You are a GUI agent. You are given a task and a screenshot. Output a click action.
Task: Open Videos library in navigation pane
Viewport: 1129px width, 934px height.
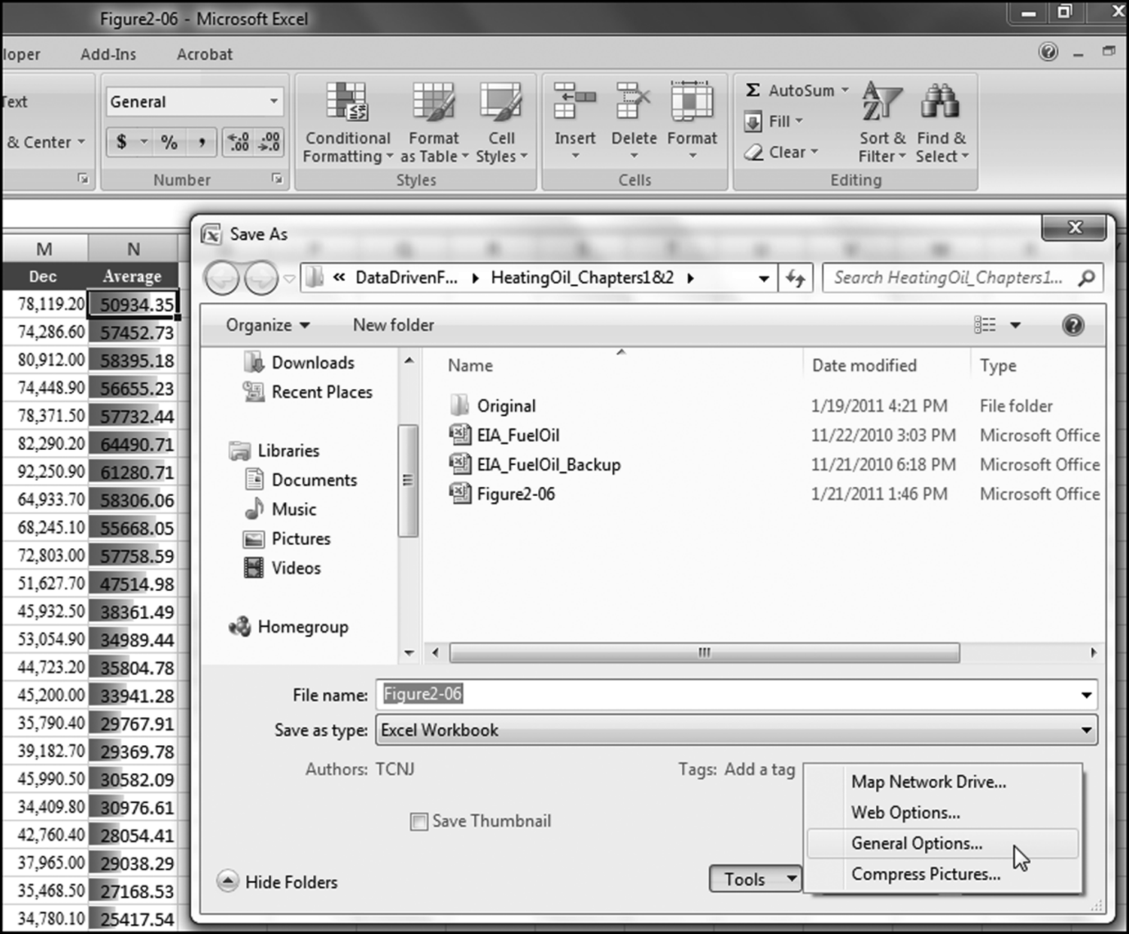282,568
